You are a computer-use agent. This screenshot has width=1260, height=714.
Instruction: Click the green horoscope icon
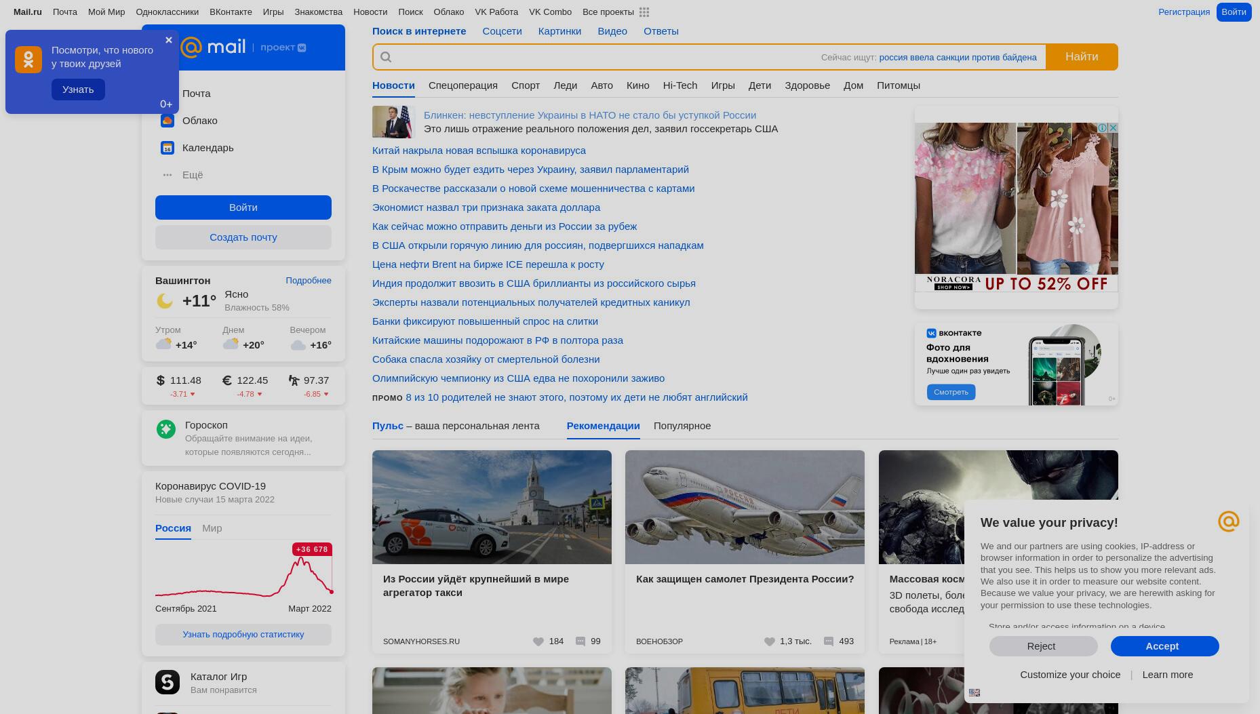(x=166, y=429)
